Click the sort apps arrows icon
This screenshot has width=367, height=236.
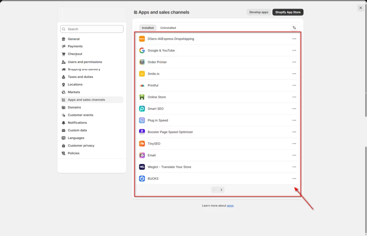(294, 28)
